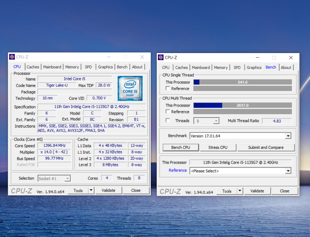
Task: Minimize the left CPU-Z window
Action: (109, 57)
